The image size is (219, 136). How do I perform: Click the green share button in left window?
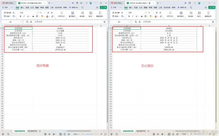click(x=103, y=7)
